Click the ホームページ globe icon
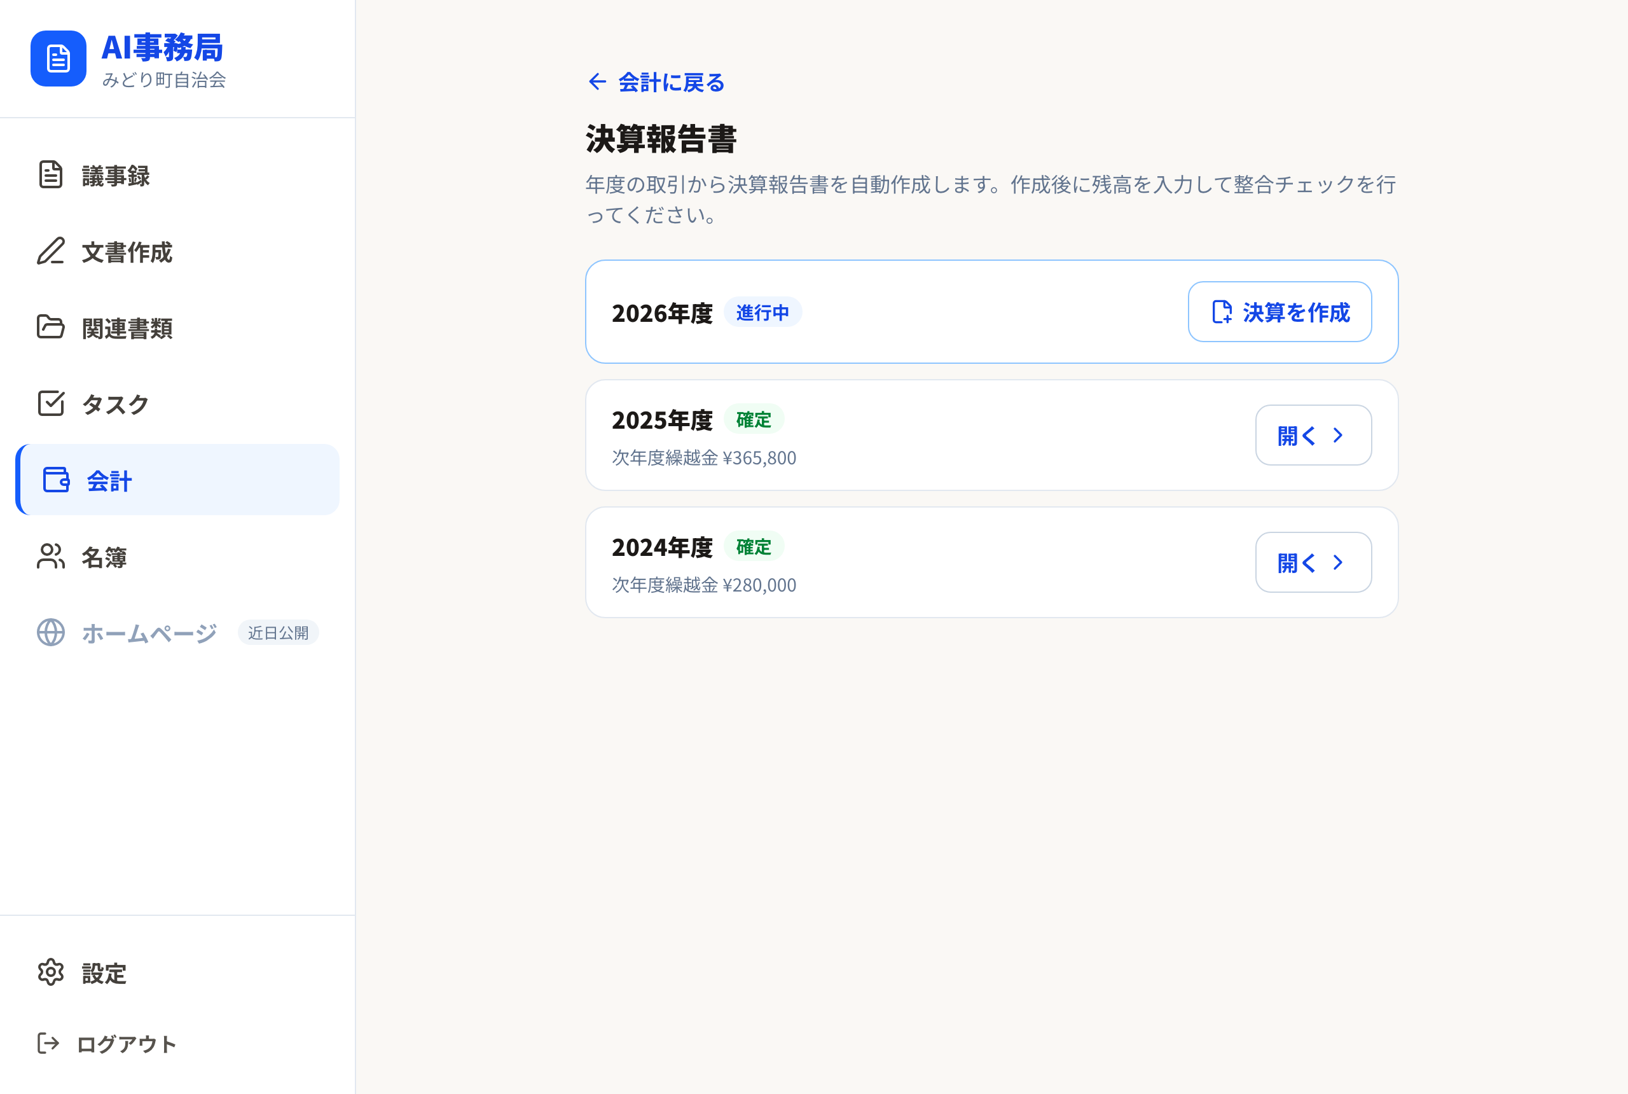 coord(51,632)
